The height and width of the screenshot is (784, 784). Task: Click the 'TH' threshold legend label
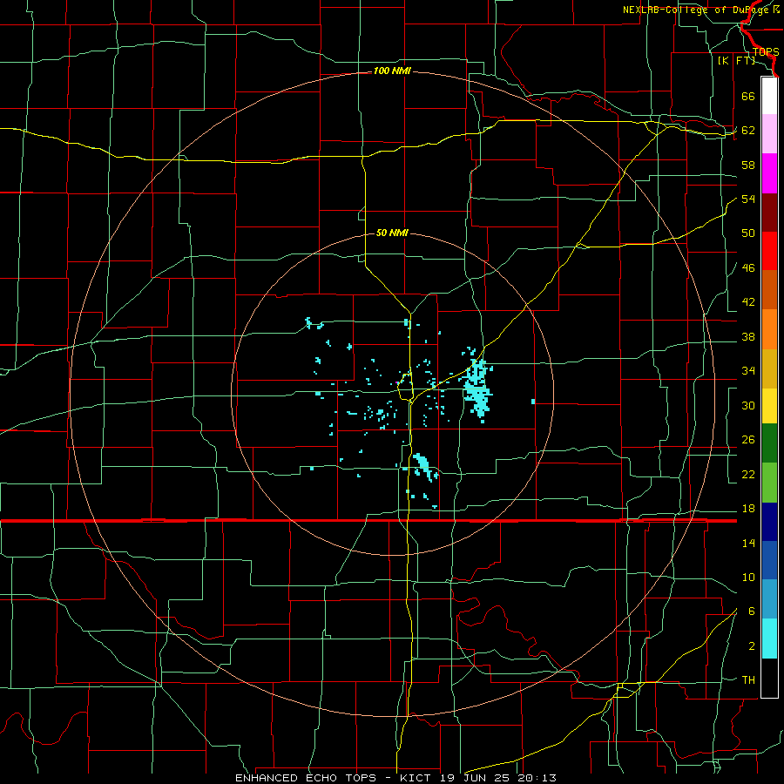(748, 680)
